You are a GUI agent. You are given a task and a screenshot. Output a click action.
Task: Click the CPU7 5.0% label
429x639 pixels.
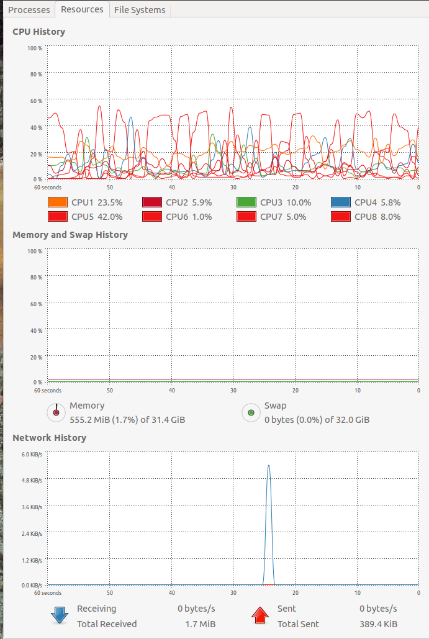tap(283, 217)
